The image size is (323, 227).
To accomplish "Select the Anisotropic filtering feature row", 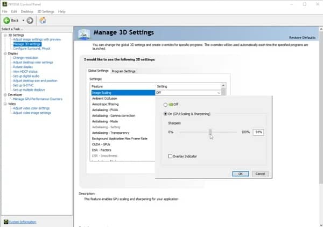I will pos(123,104).
